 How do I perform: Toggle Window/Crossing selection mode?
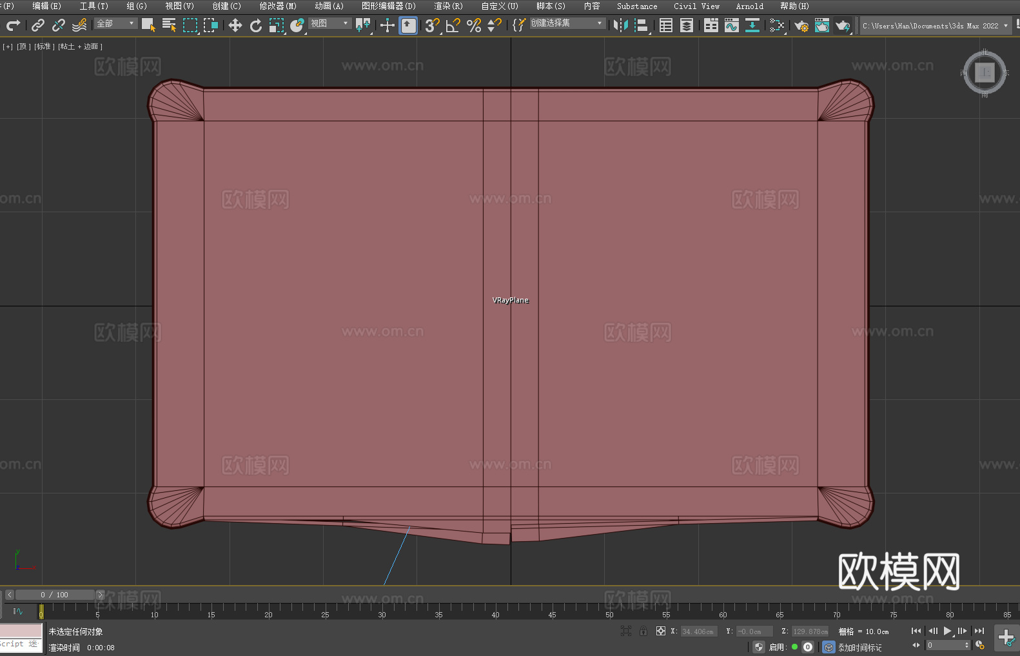pyautogui.click(x=211, y=25)
